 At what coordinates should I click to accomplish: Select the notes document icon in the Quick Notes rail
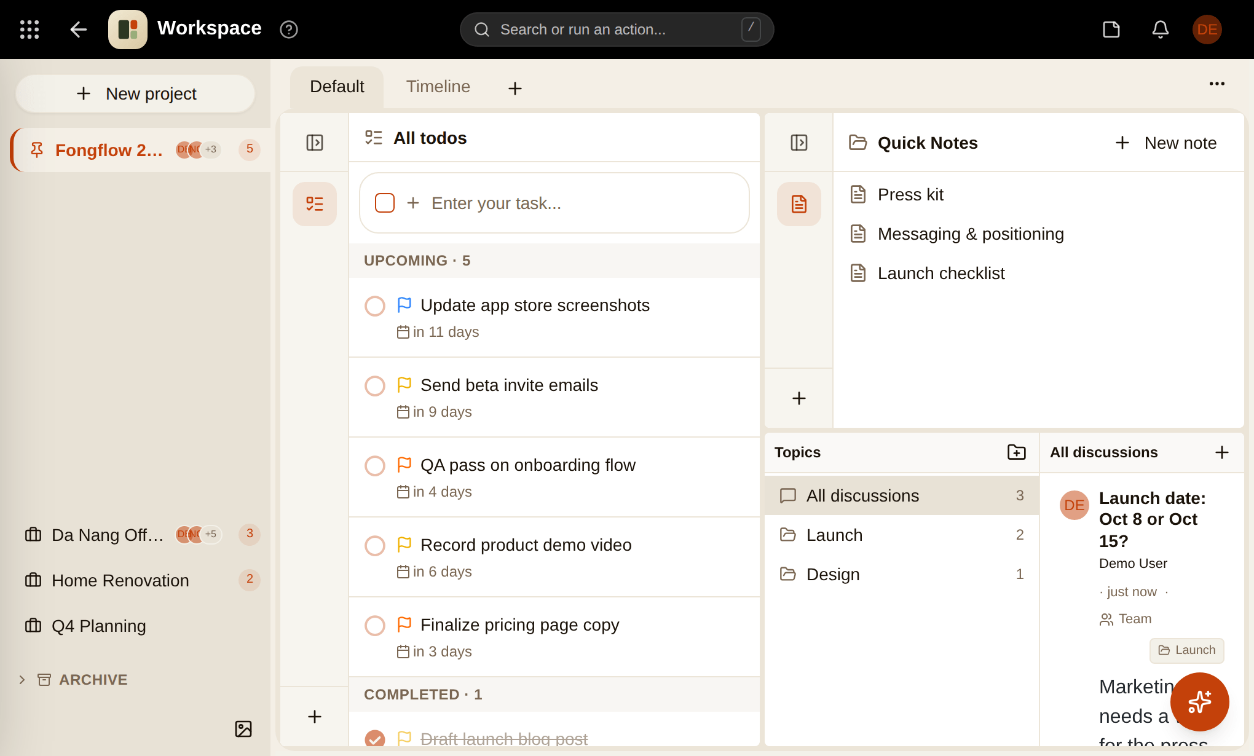(799, 204)
